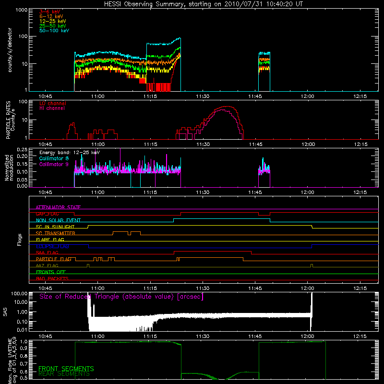Click the 100.00 tick in the SAS panel
Screen dimensions: 384x384
(19, 293)
